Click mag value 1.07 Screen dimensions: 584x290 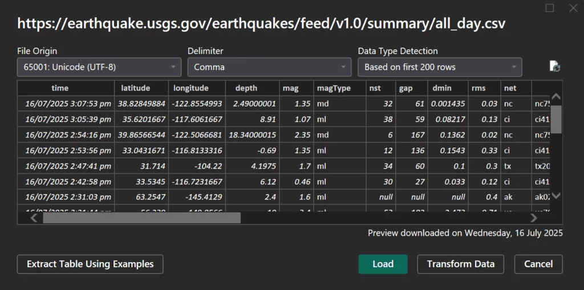point(297,119)
